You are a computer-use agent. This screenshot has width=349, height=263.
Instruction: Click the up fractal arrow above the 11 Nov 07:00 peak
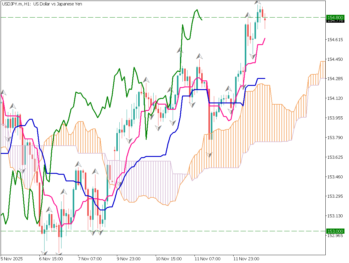(199, 56)
